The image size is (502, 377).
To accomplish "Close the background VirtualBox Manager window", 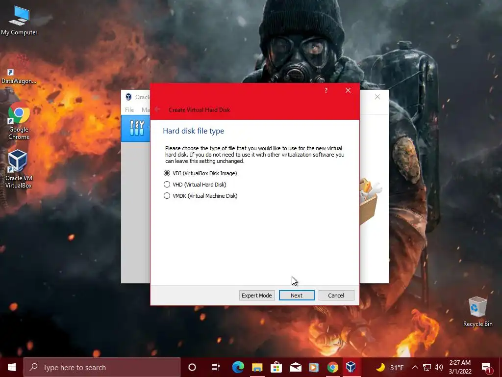I will pos(377,97).
